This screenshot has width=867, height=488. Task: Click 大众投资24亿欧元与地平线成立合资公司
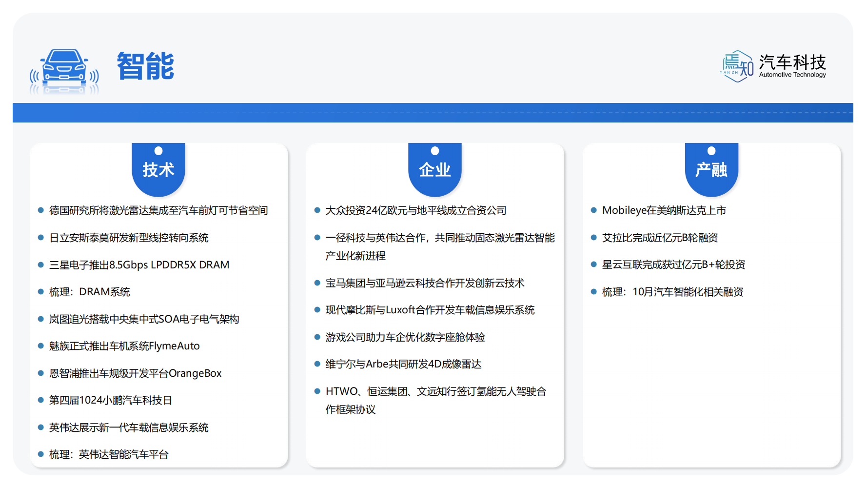416,210
